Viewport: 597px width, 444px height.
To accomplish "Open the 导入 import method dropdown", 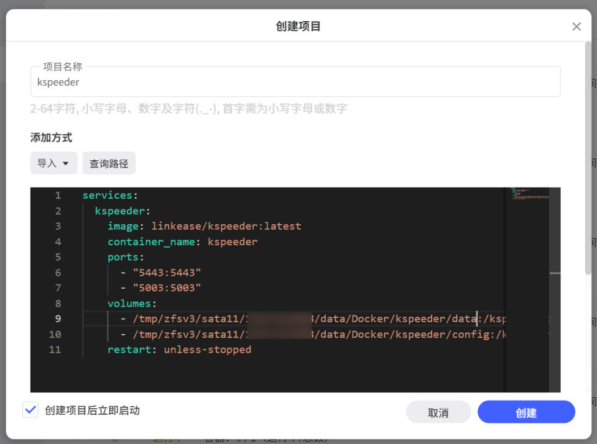I will (53, 163).
